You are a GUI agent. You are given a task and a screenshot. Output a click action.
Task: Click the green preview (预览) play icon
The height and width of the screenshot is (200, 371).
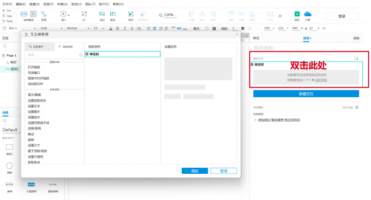[x=297, y=14]
